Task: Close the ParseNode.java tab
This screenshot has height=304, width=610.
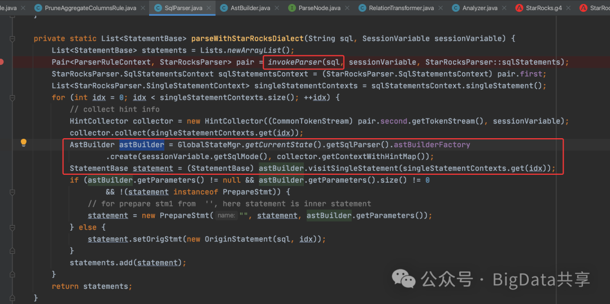Action: (346, 7)
